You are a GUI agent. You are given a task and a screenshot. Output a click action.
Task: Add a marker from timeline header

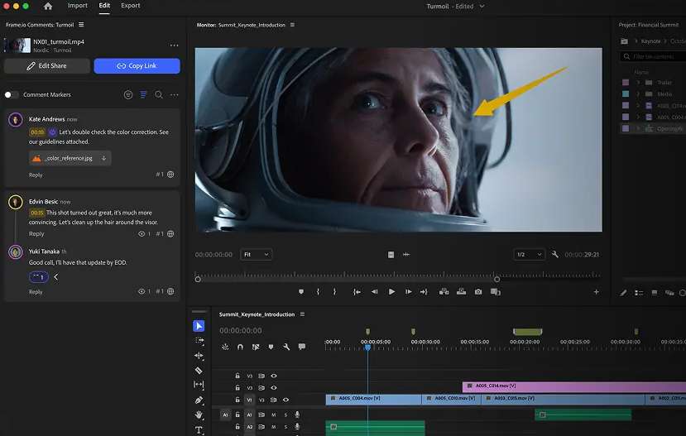pos(271,347)
